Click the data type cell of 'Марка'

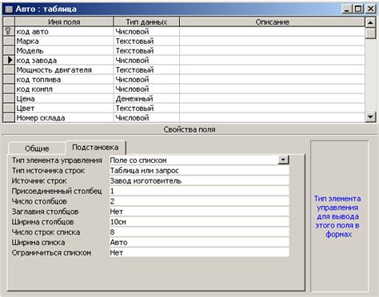[x=146, y=41]
